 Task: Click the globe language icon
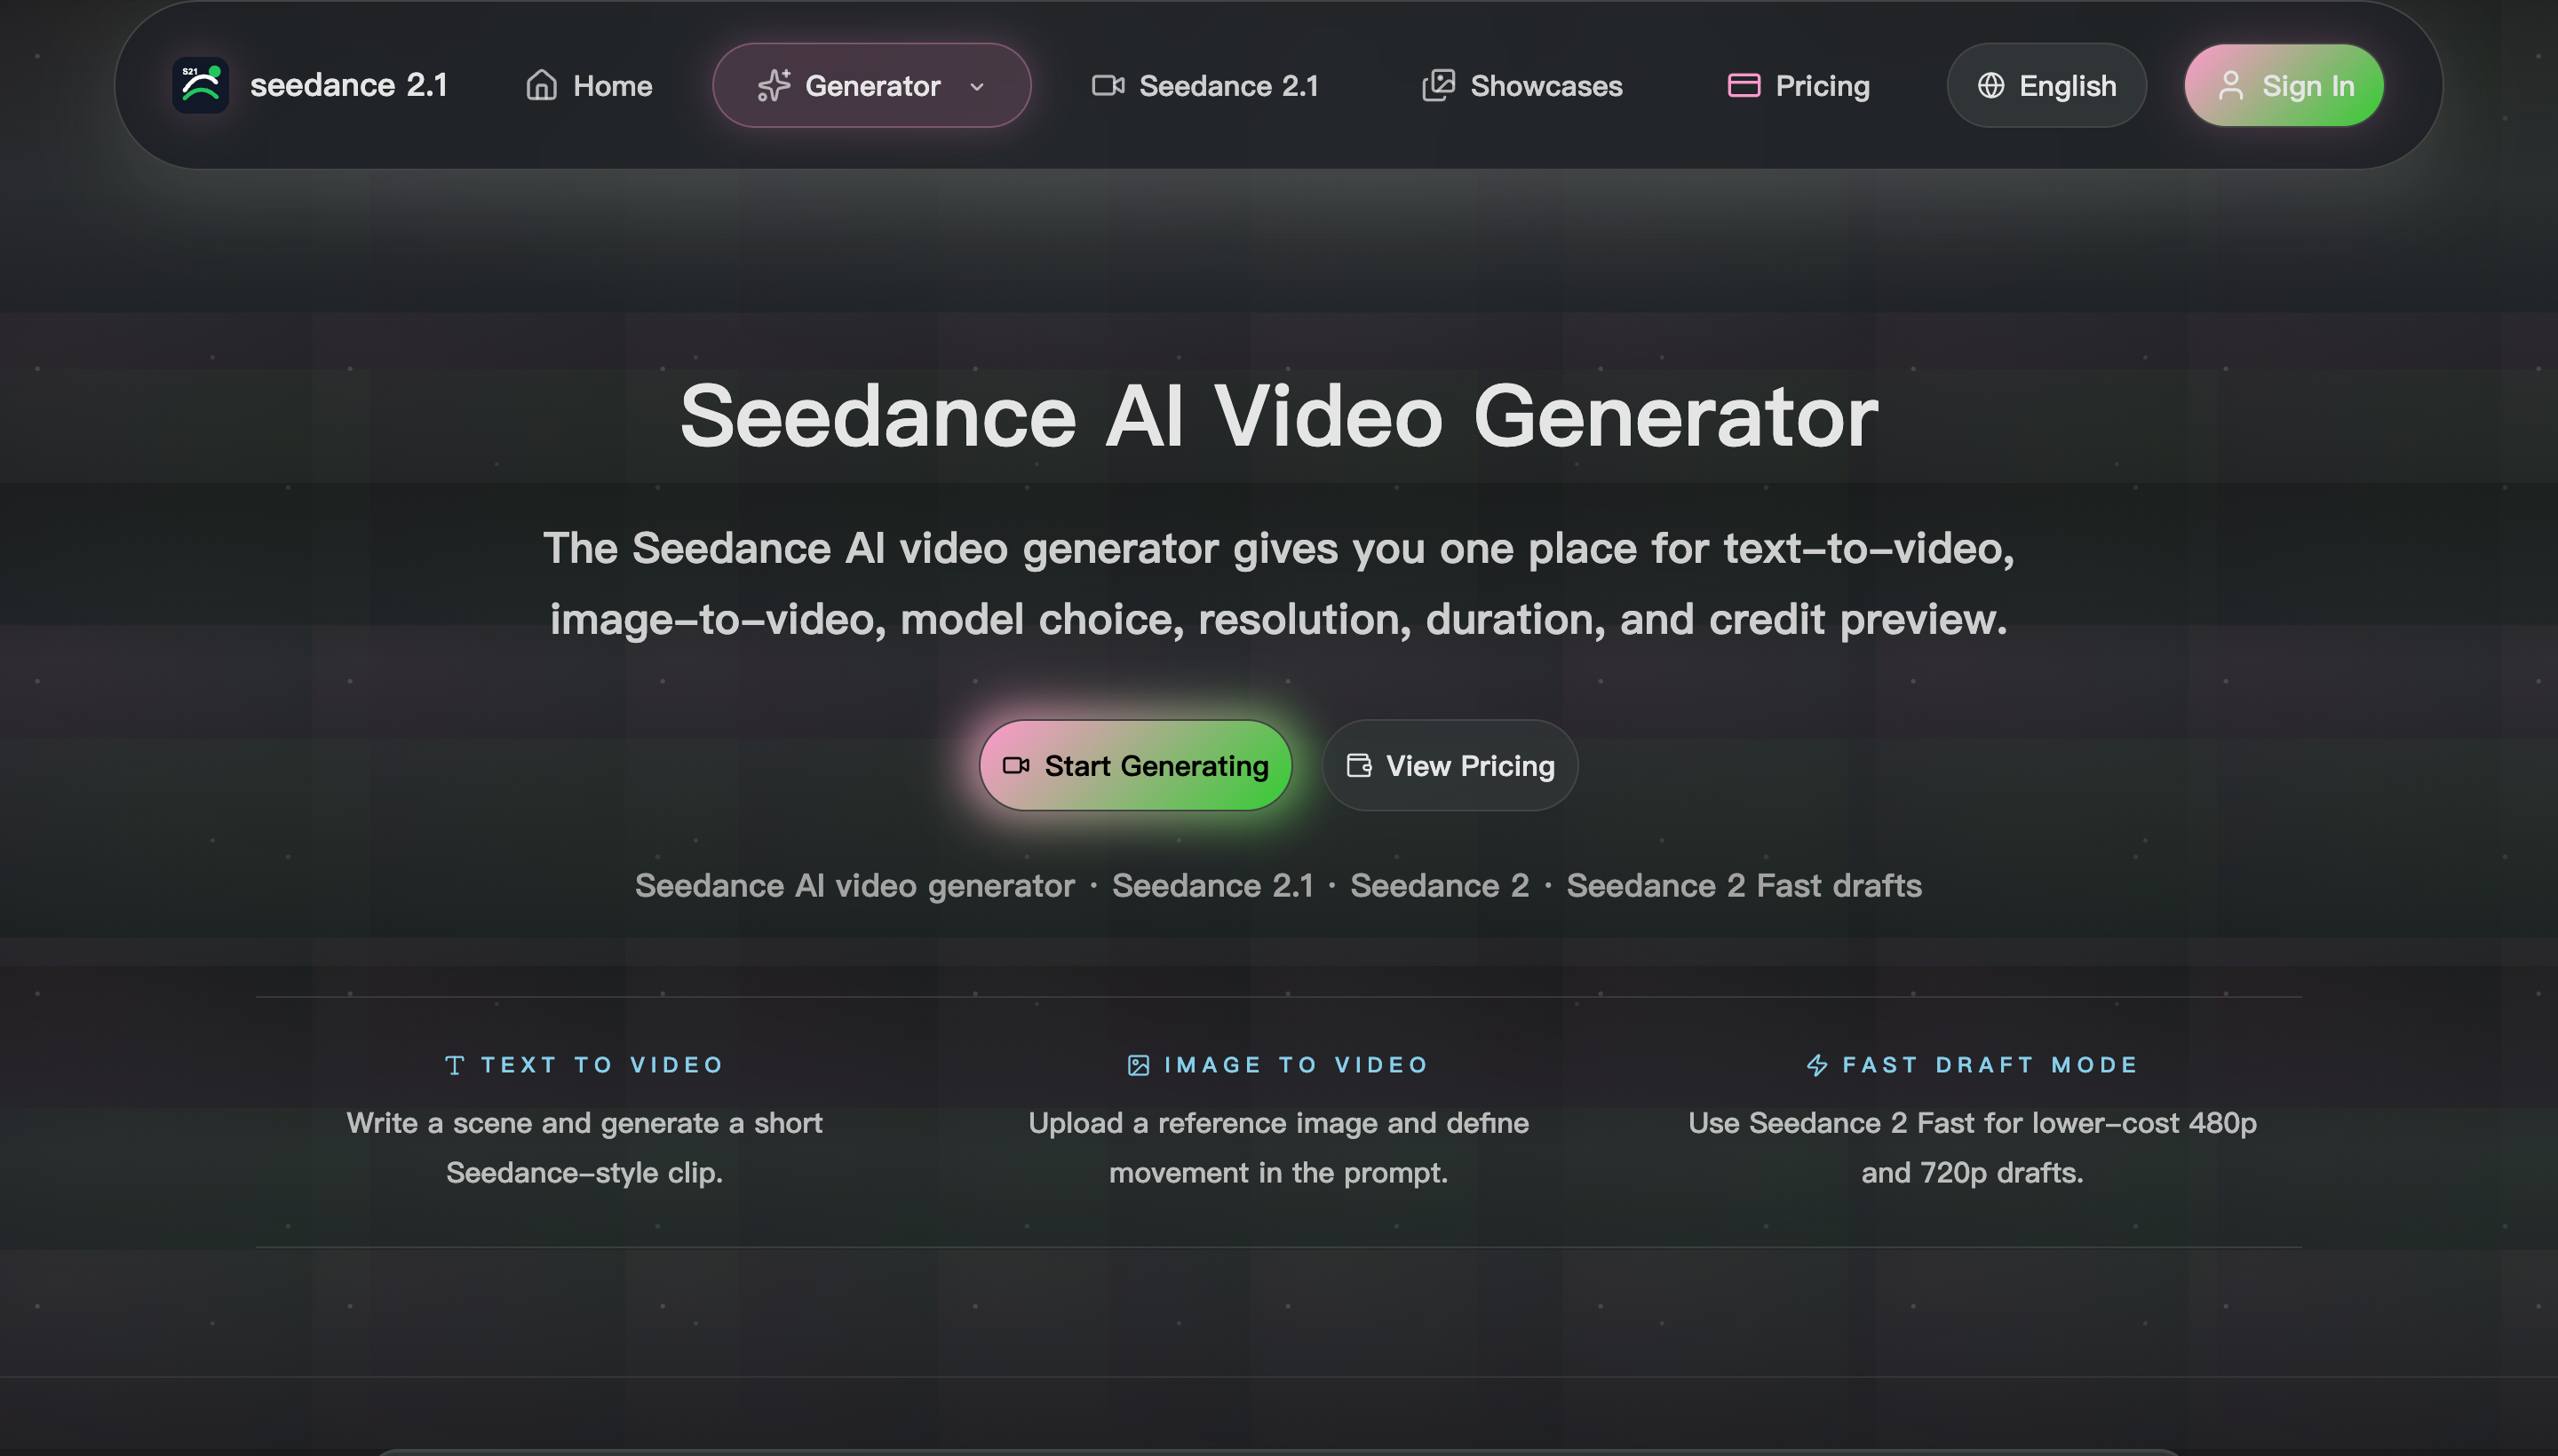click(1990, 85)
